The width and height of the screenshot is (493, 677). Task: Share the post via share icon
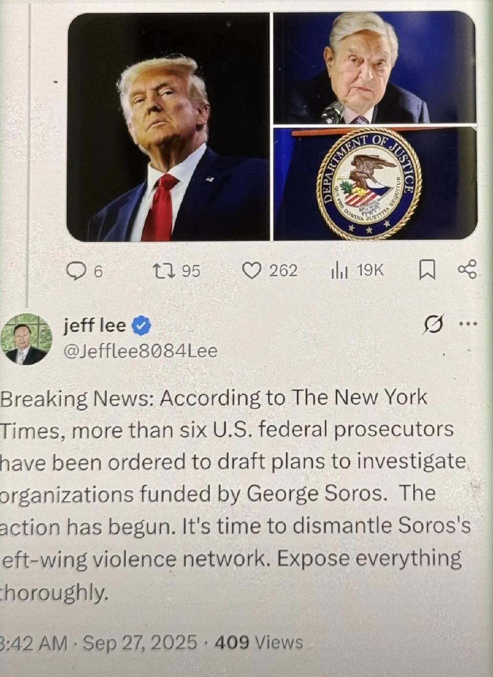tap(467, 269)
